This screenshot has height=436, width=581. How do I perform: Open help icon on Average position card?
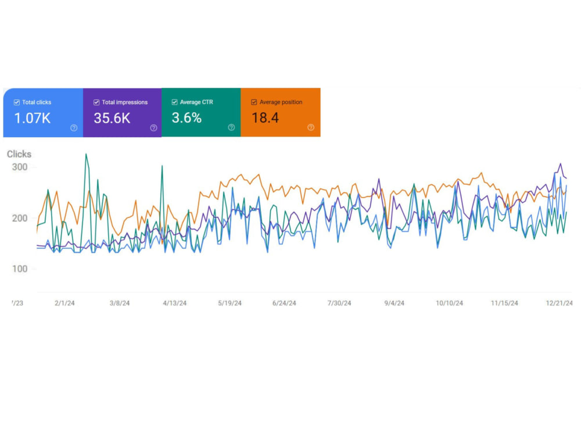click(x=311, y=127)
